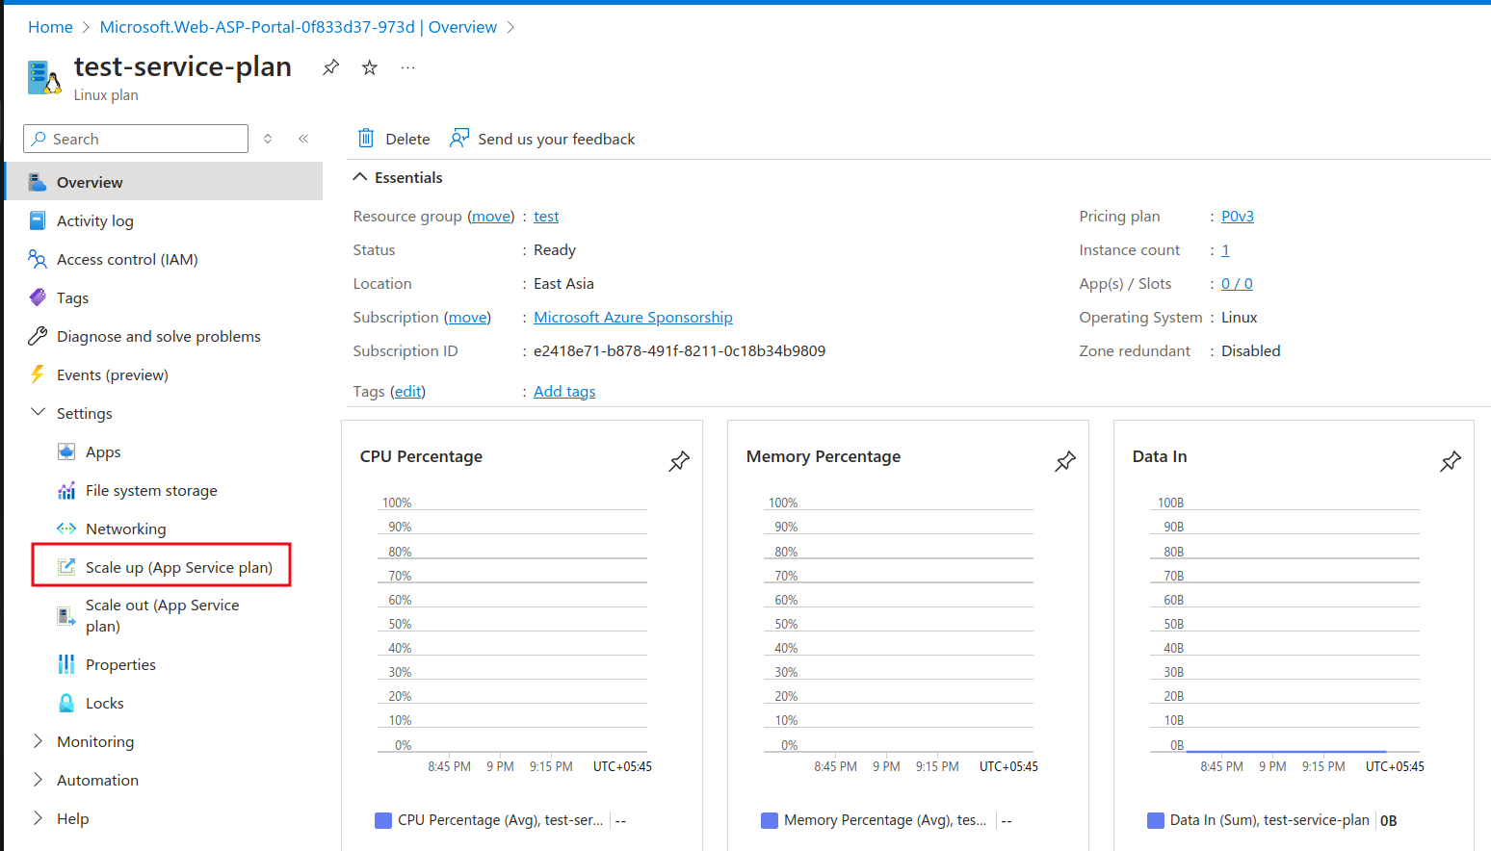Viewport: 1491px width, 851px height.
Task: Click the Add tags link
Action: (x=564, y=392)
